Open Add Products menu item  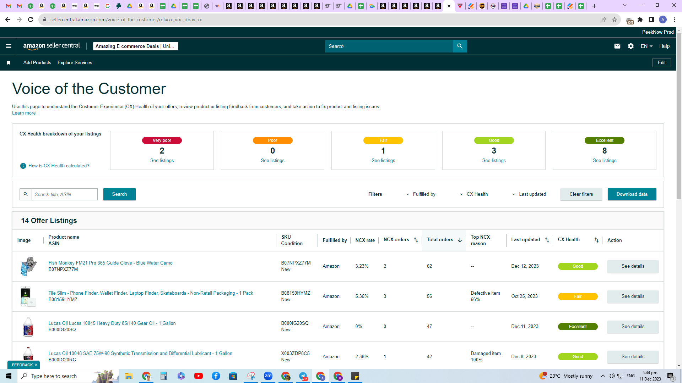[x=37, y=63]
